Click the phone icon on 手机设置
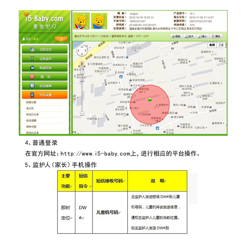The image size is (246, 246). coord(32,95)
